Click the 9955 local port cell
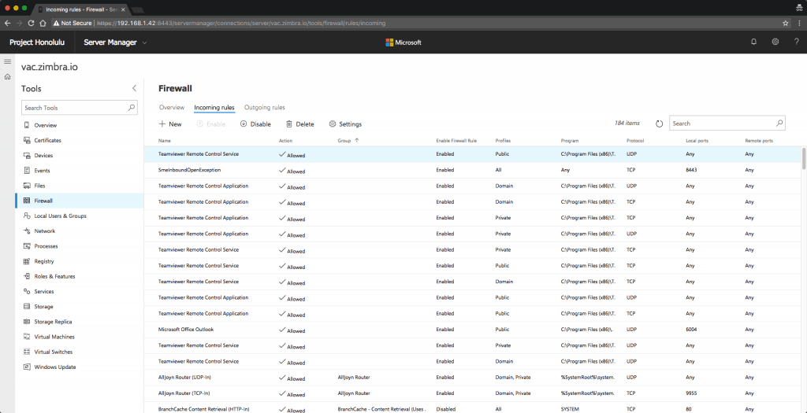 (x=691, y=393)
